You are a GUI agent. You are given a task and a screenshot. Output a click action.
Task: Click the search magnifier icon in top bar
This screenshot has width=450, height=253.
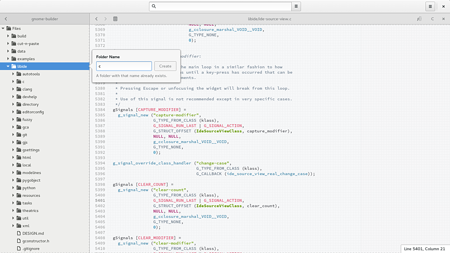tap(154, 6)
